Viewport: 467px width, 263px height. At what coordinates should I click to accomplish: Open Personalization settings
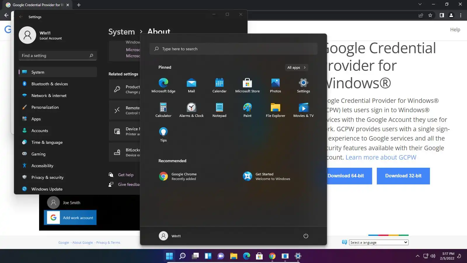(x=58, y=107)
